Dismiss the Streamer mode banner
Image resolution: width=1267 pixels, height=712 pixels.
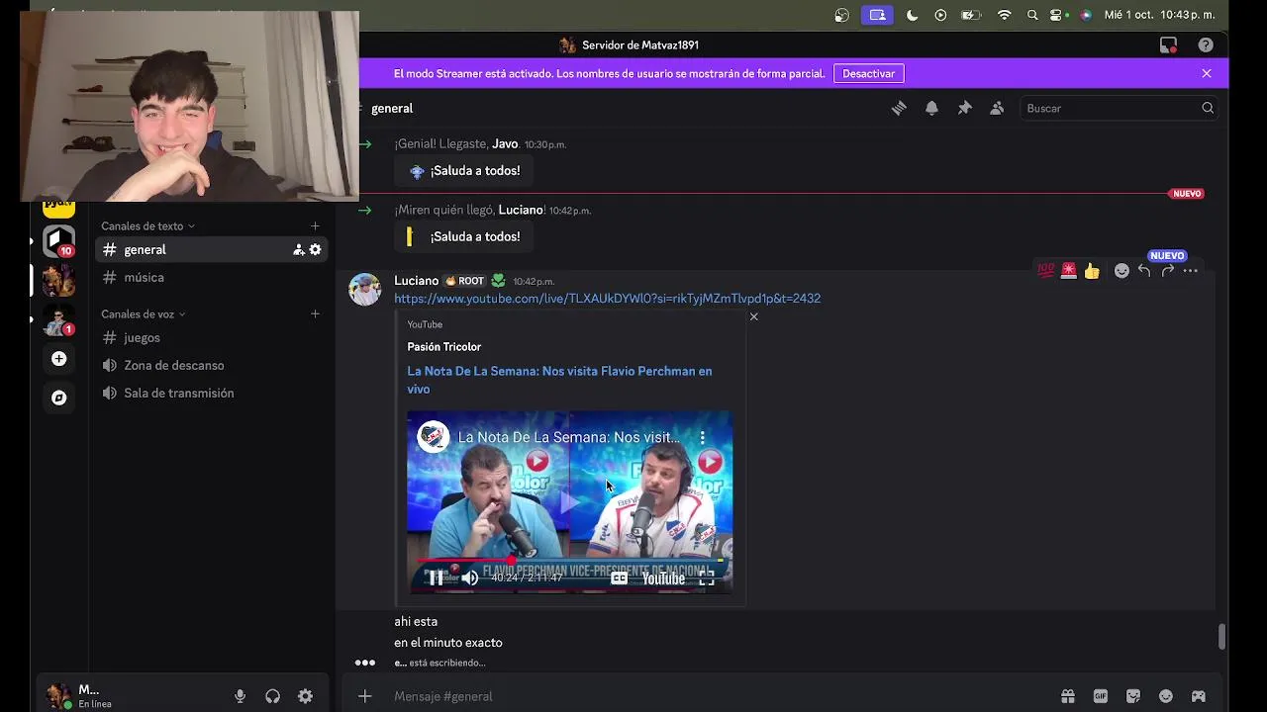[x=1207, y=73]
